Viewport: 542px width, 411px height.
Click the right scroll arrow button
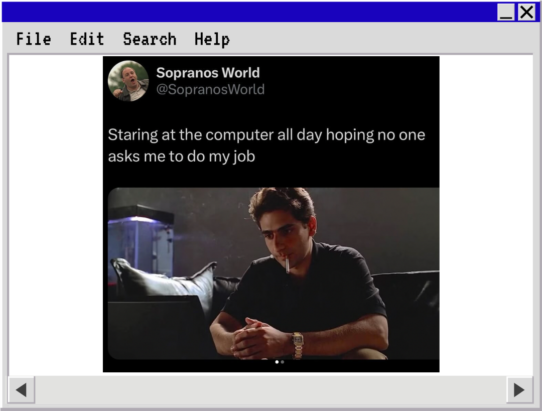519,390
